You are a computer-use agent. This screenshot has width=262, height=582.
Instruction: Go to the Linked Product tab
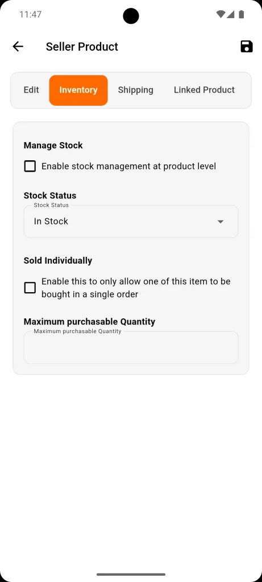[204, 90]
